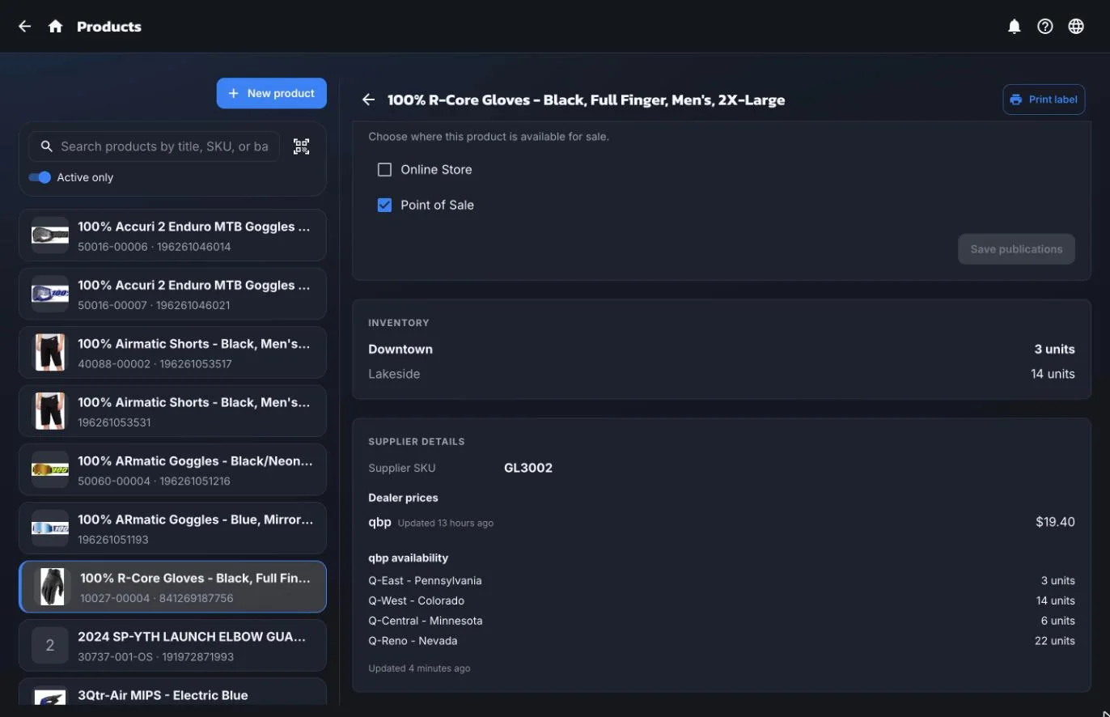Open 2024 SP-YTH Launch Elbow Guard item

coord(172,646)
